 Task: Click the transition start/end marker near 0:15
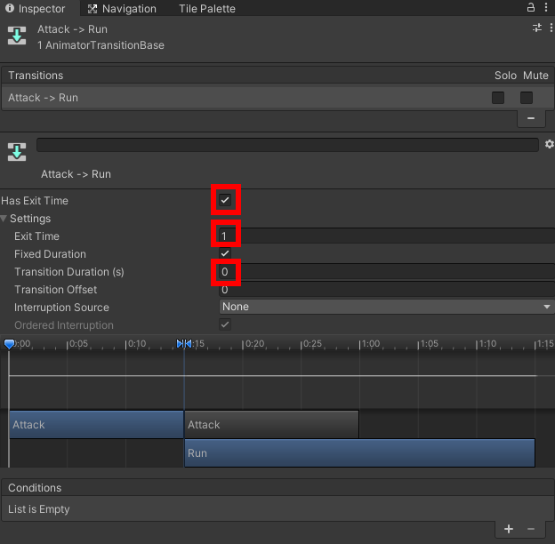point(184,343)
